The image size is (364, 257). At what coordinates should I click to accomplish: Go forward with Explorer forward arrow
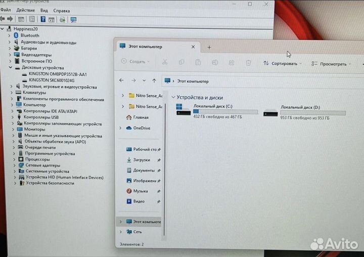click(x=133, y=80)
